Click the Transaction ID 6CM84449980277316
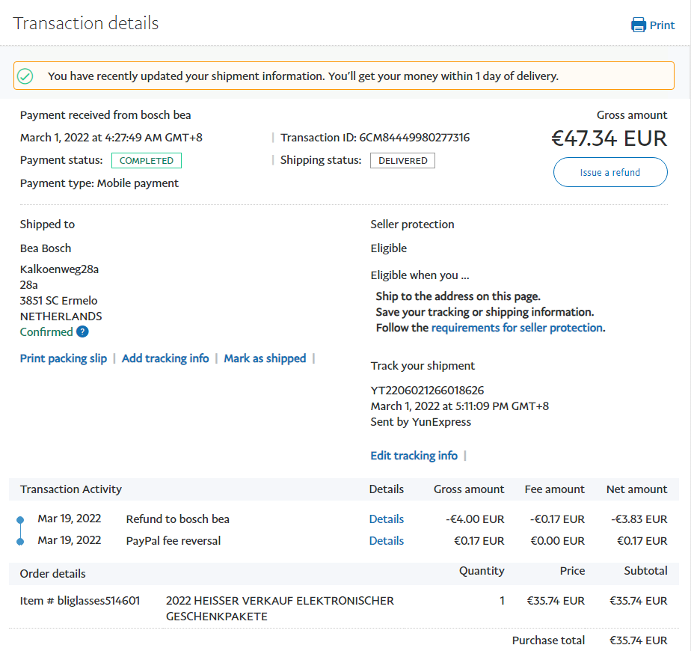Viewport: 691px width, 651px height. (x=414, y=138)
